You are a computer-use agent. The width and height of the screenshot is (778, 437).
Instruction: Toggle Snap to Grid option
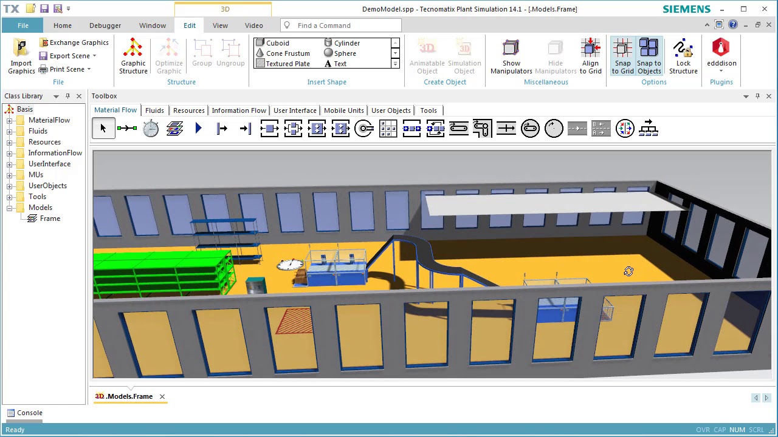click(622, 56)
